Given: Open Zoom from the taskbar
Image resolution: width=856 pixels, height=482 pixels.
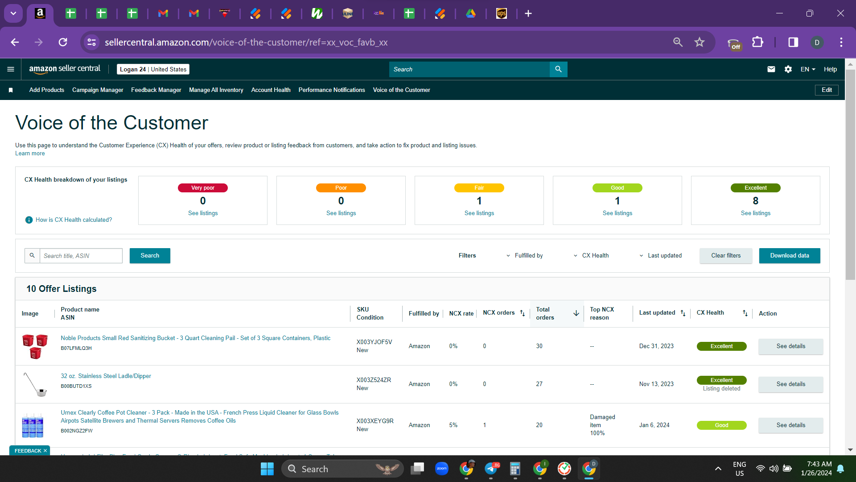Looking at the screenshot, I should pyautogui.click(x=441, y=469).
